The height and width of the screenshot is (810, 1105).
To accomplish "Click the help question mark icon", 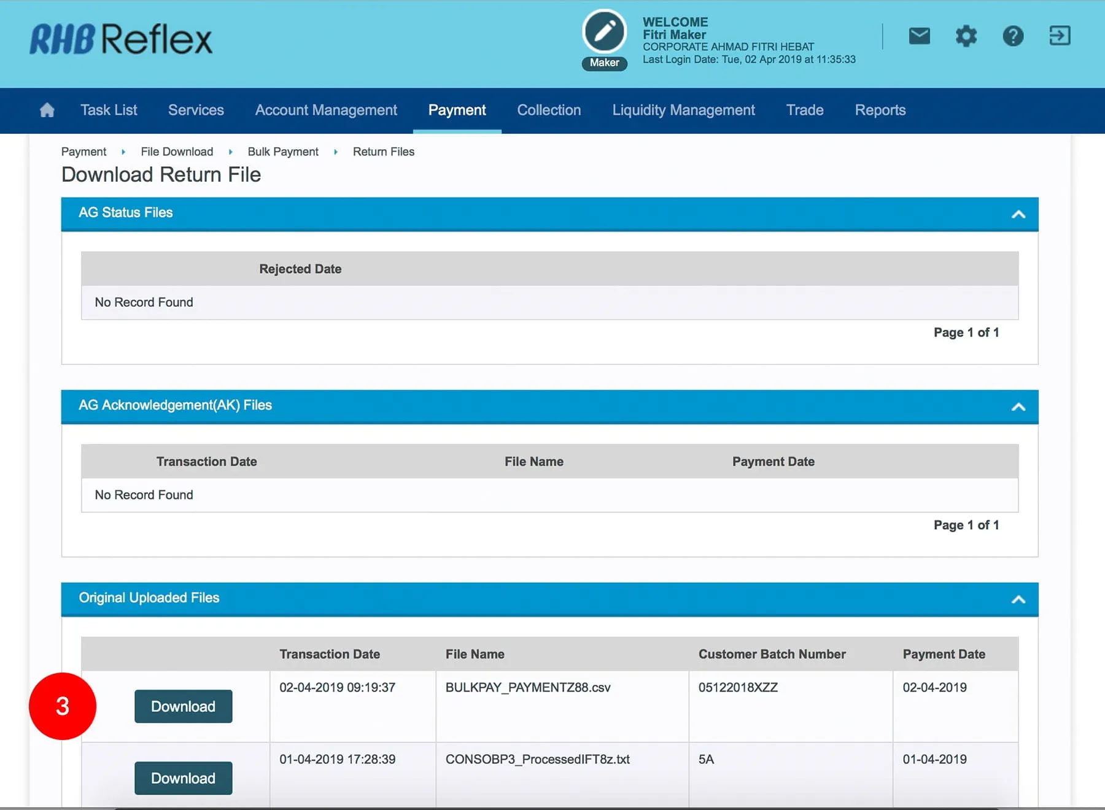I will click(1013, 36).
